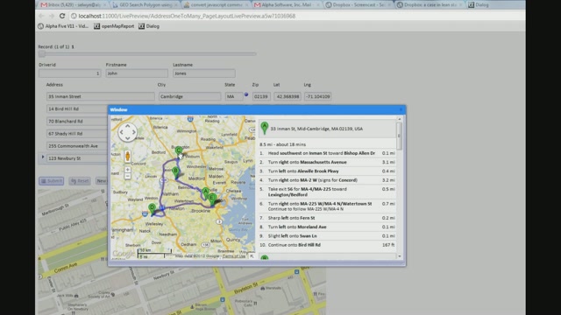561x315 pixels.
Task: Reload the browser page
Action: click(62, 16)
